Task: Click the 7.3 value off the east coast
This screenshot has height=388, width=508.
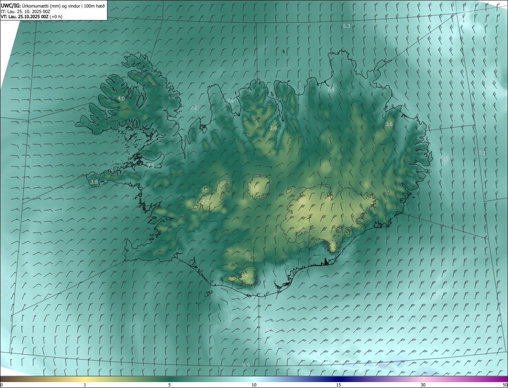Action: 482,153
